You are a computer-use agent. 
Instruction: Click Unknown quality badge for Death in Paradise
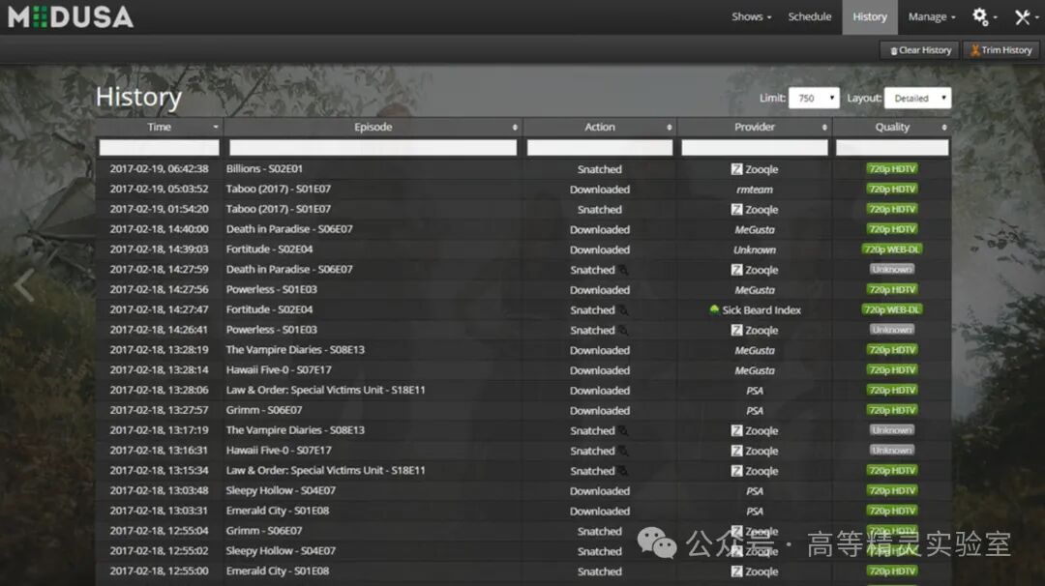pyautogui.click(x=892, y=270)
